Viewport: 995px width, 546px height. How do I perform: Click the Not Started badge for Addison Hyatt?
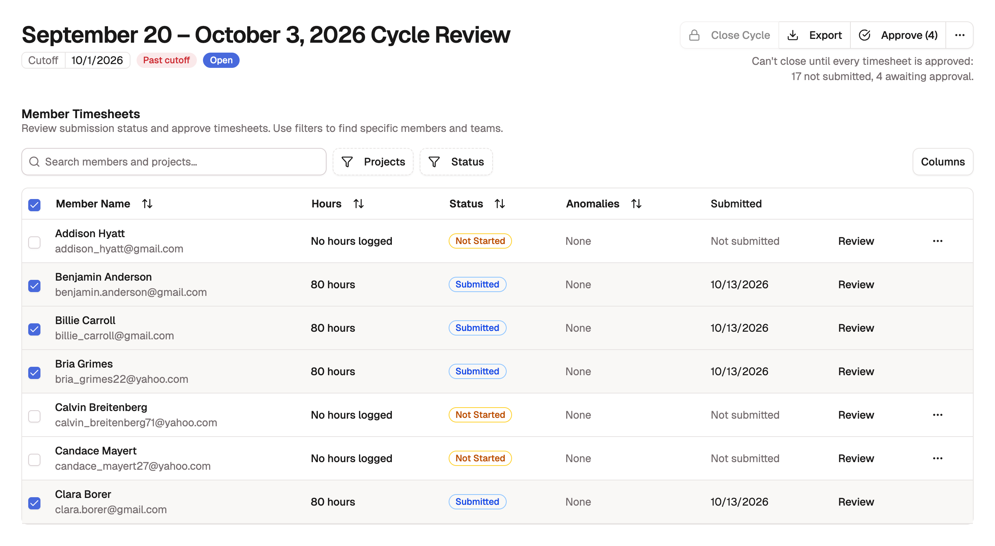[x=480, y=241]
